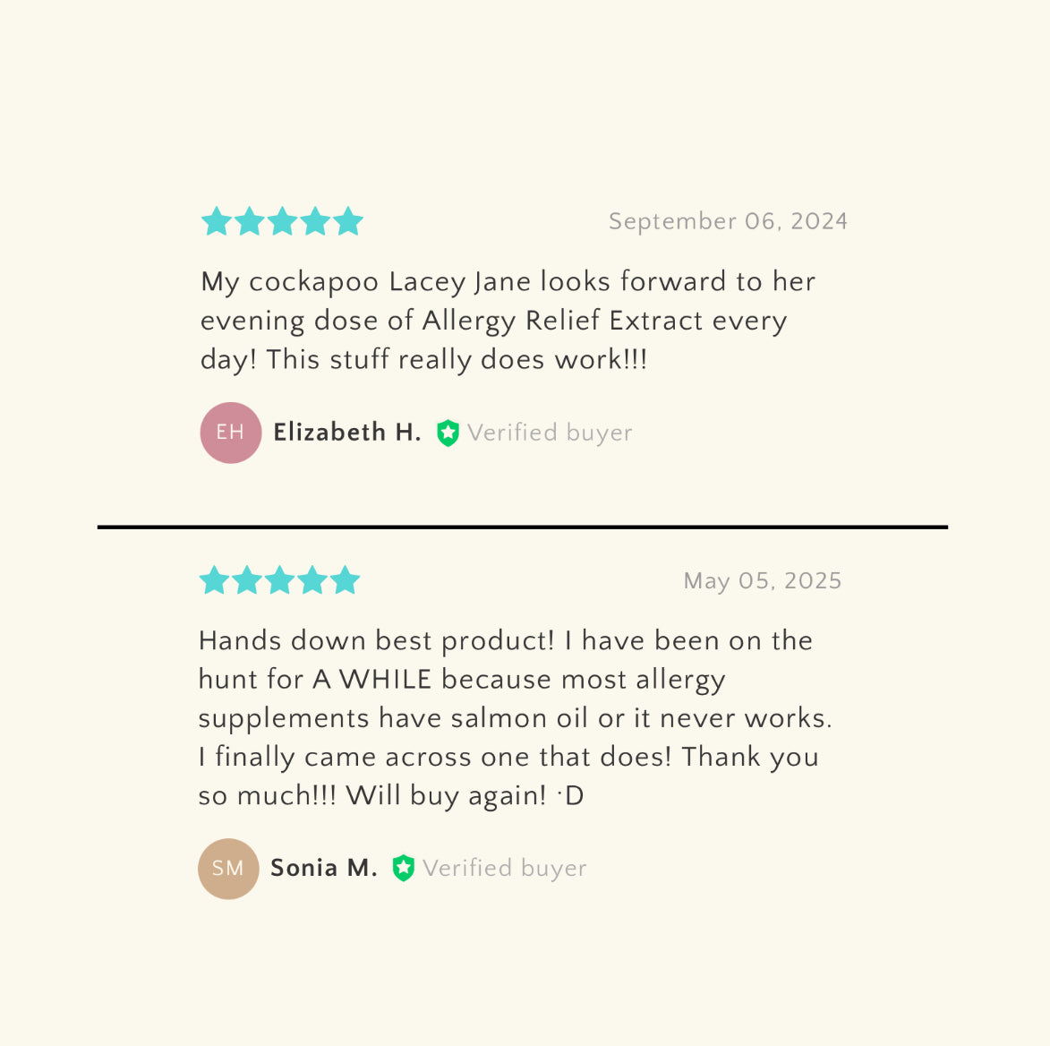The image size is (1050, 1046).
Task: Click the cockapoo Lacey Jane review text
Action: point(507,321)
